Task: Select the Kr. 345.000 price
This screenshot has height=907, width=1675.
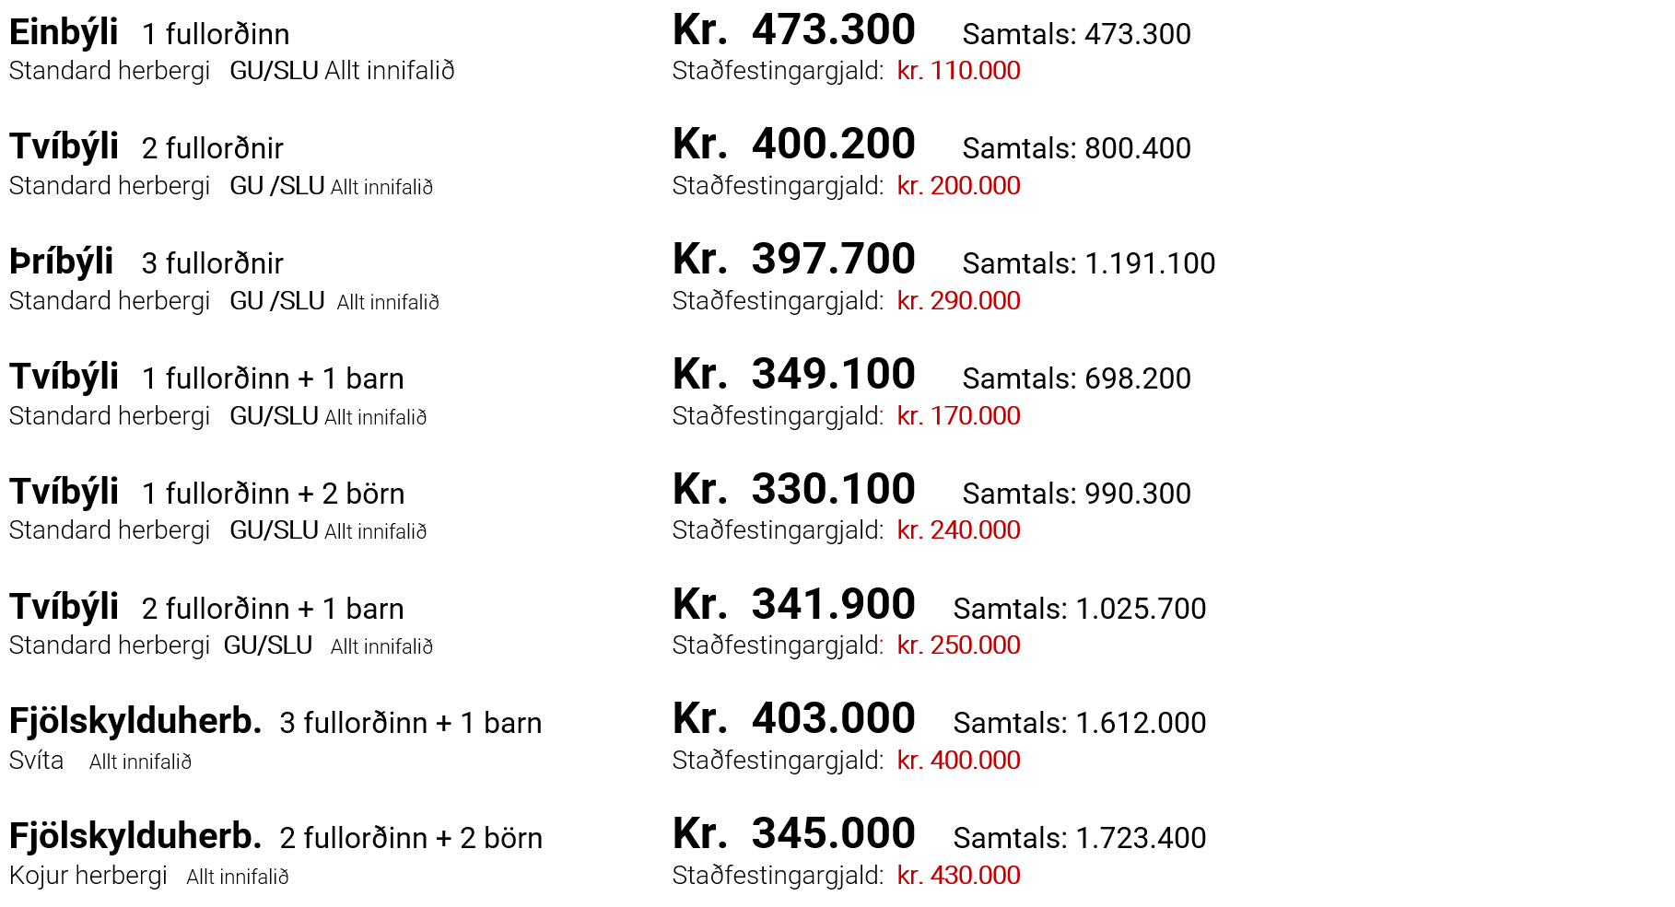Action: (x=793, y=834)
